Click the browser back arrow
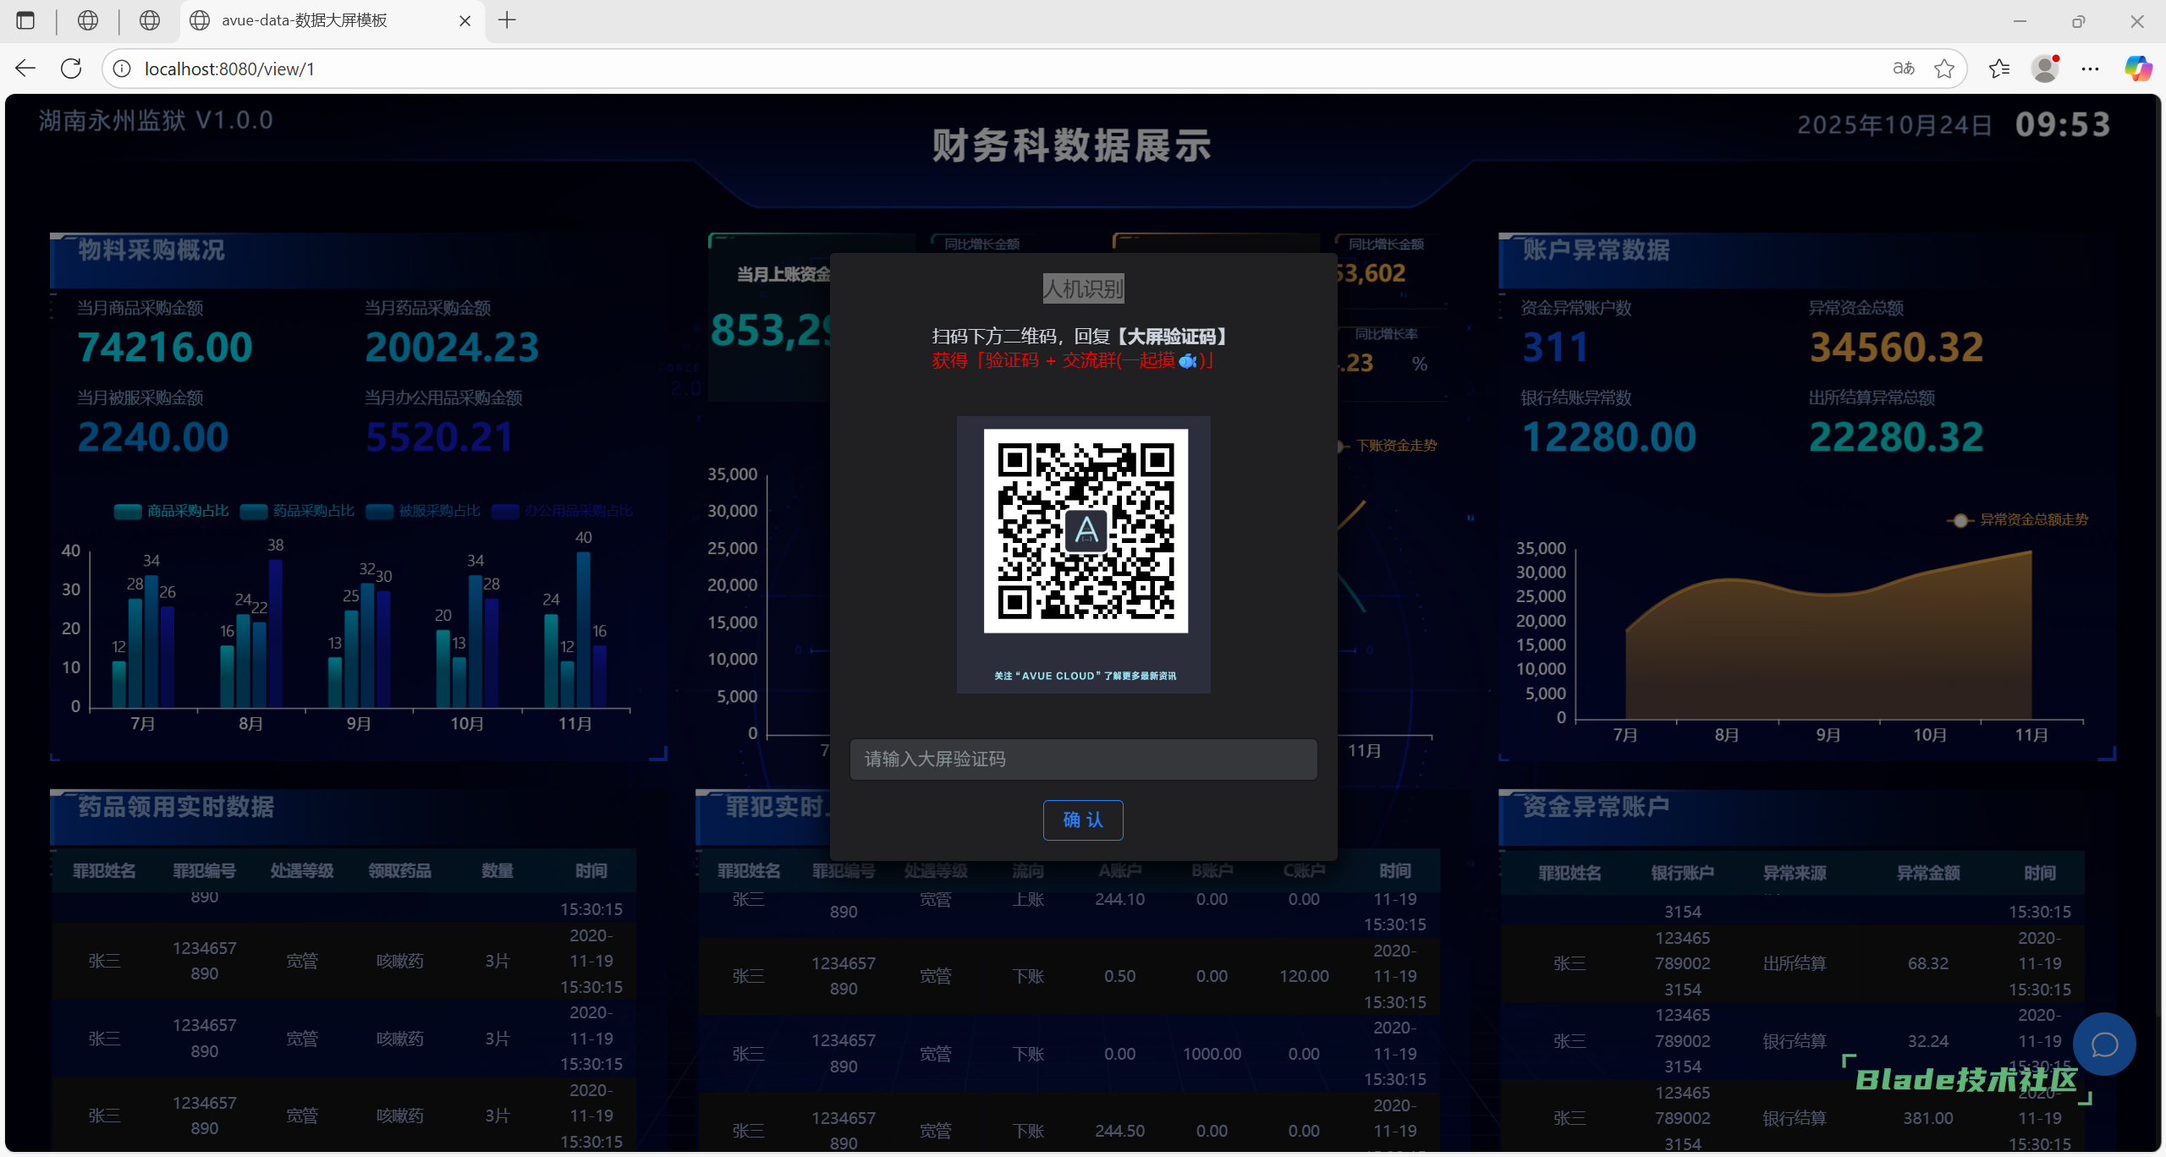 click(x=25, y=69)
